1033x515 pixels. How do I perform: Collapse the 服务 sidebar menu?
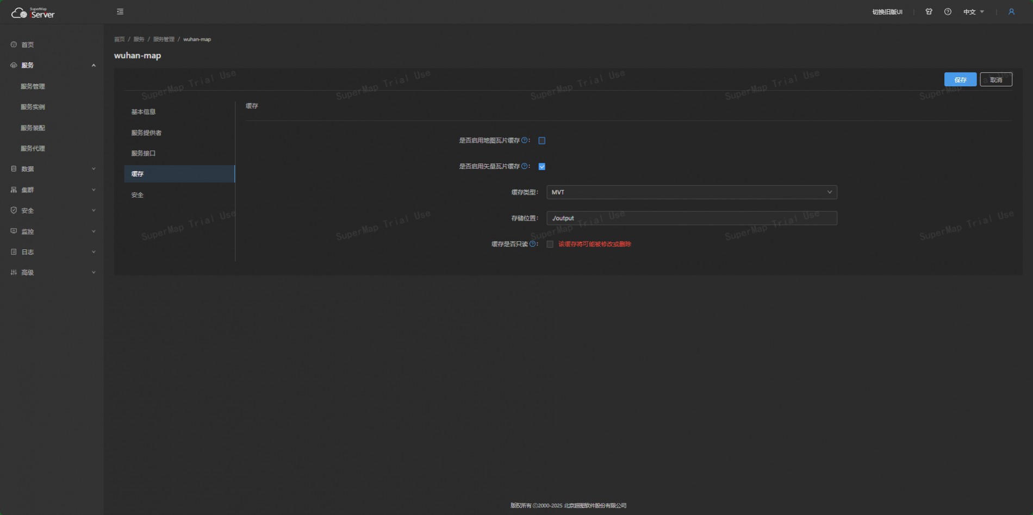click(x=94, y=65)
